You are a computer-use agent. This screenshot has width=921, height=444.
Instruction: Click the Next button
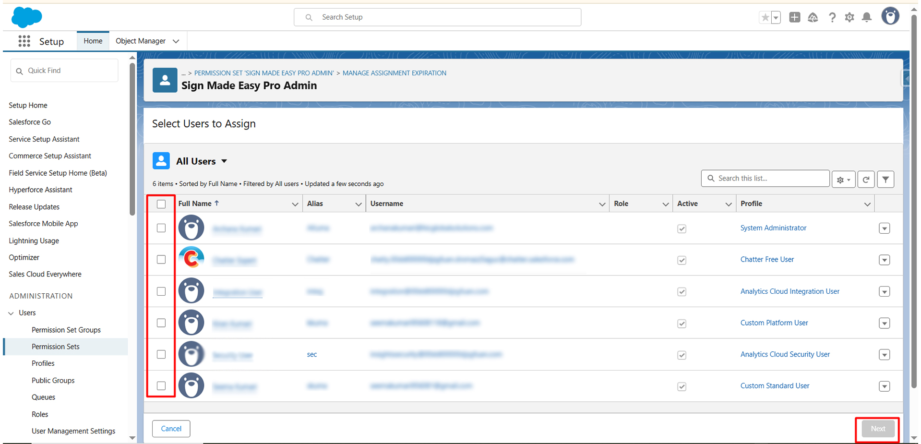(878, 429)
